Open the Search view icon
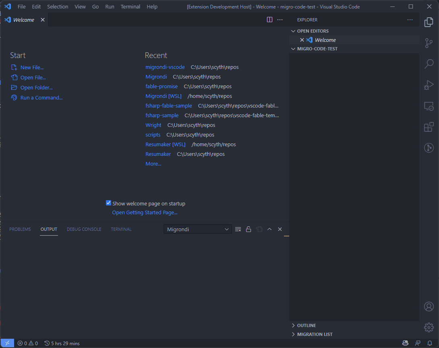Screen dimensions: 439x348 coord(429,64)
